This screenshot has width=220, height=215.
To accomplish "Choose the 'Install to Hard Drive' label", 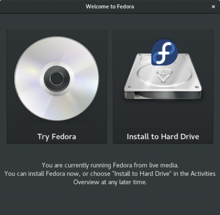I will 163,137.
